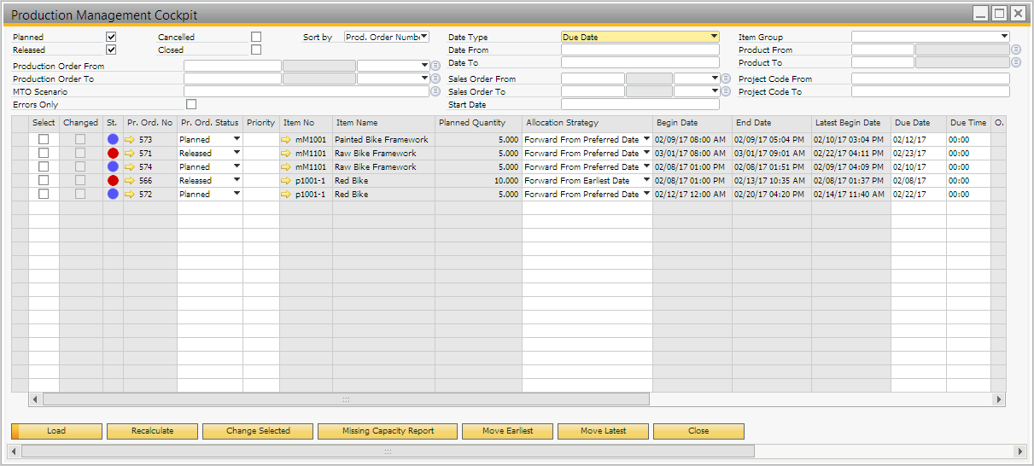
Task: Open the lookup icon beside Production Order From
Action: [x=435, y=66]
